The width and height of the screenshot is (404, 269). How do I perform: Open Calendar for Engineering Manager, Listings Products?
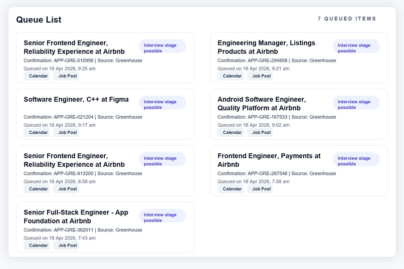231,76
